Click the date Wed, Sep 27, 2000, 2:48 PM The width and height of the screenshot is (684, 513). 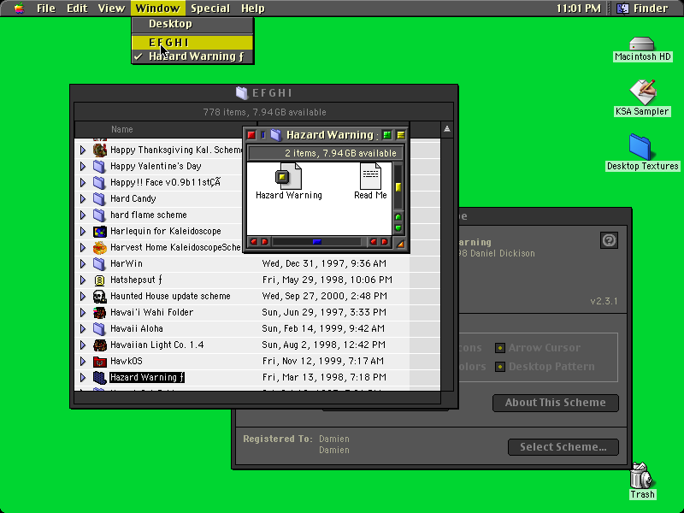tap(325, 296)
